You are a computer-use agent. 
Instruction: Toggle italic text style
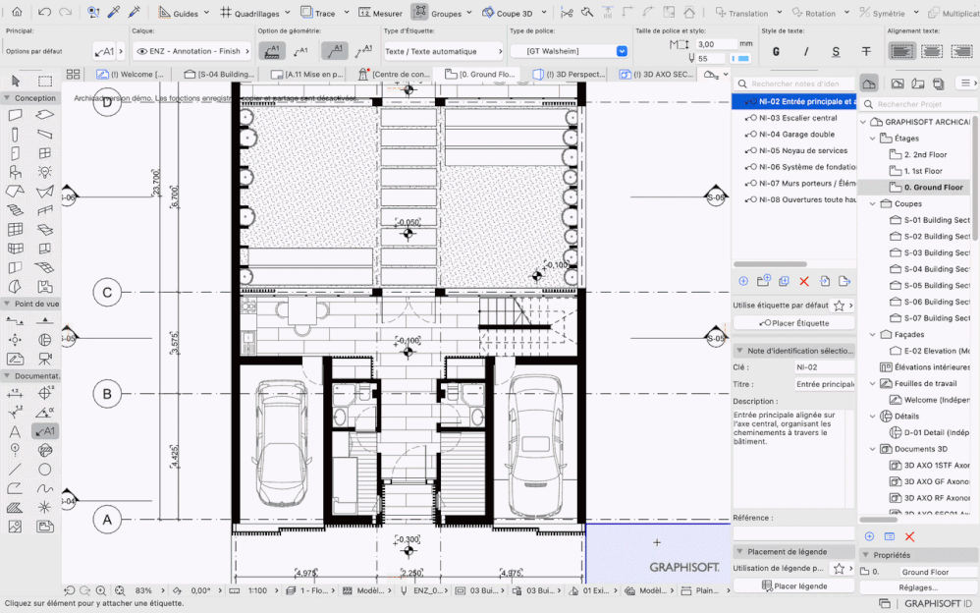click(x=806, y=51)
